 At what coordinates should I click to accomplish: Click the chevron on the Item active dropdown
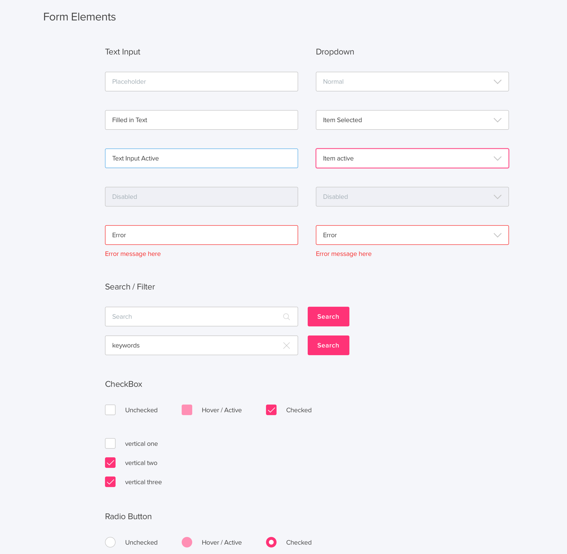pos(497,159)
